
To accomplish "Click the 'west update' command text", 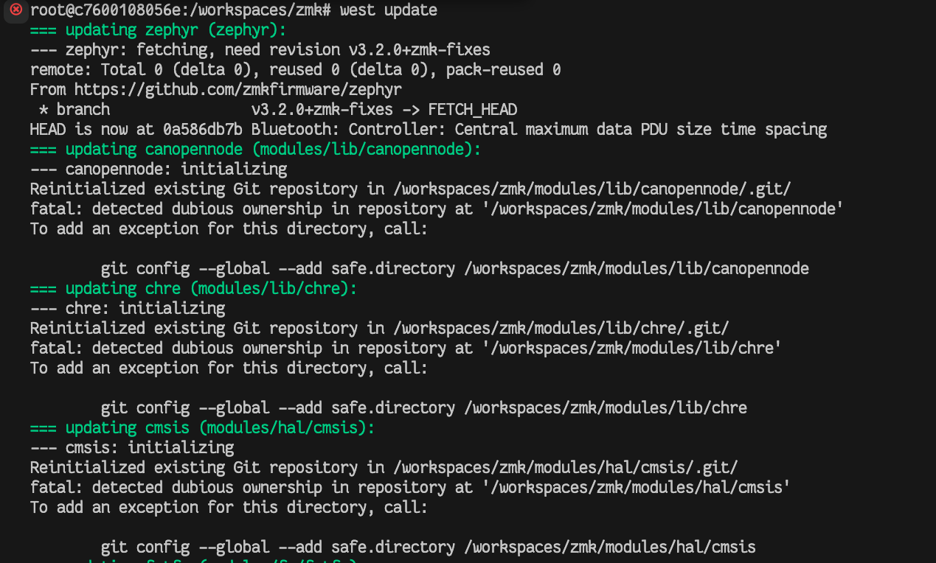I will [x=389, y=10].
